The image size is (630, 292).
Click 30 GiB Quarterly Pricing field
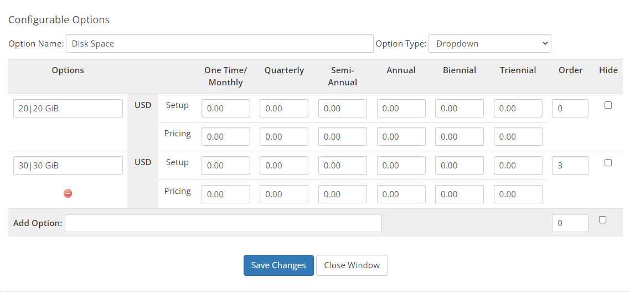point(284,194)
